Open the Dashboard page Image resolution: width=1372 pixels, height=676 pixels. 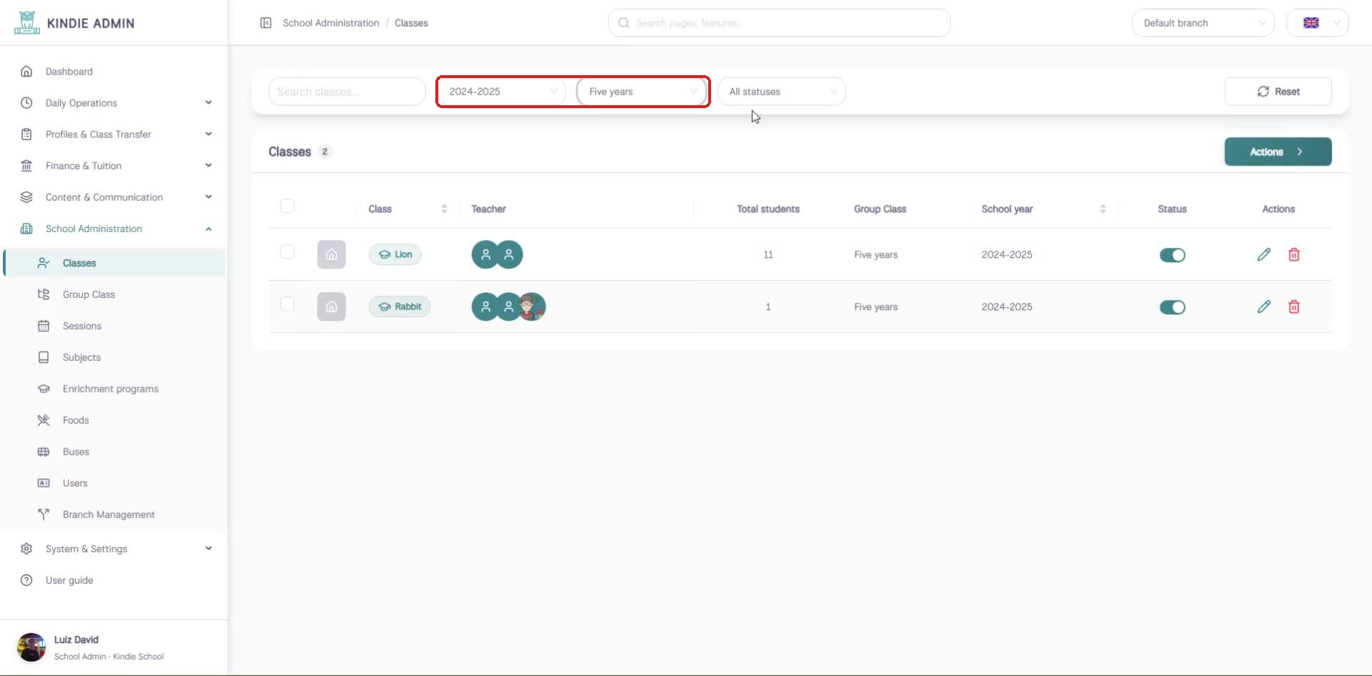coord(115,72)
